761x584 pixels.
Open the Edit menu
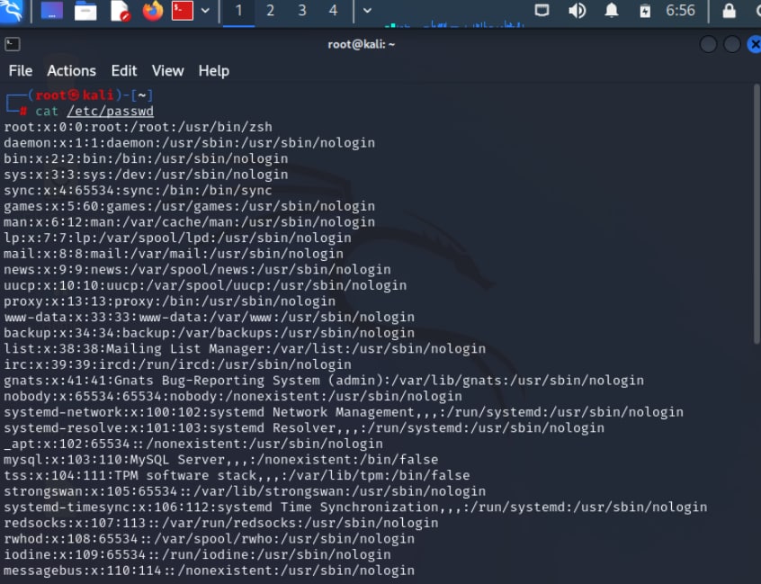coord(124,71)
